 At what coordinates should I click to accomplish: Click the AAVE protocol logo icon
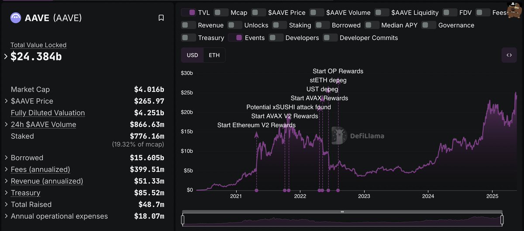16,18
